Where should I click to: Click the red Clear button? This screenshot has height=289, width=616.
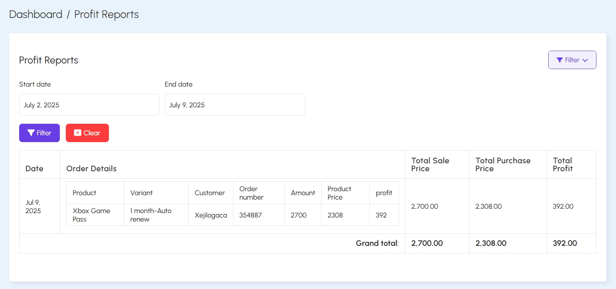click(x=87, y=133)
